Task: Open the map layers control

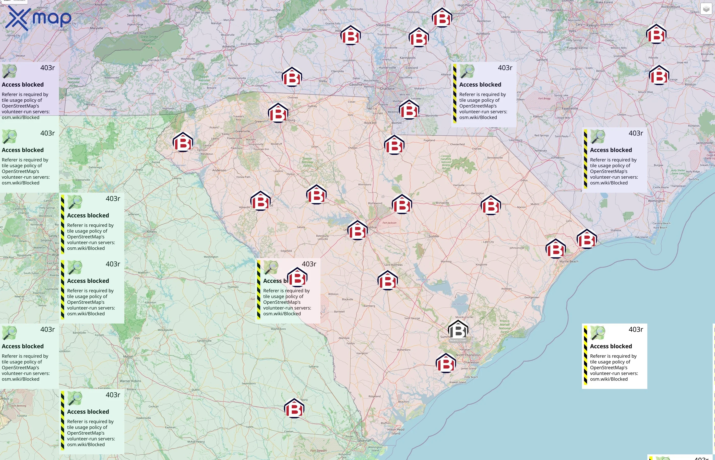Action: 706,9
